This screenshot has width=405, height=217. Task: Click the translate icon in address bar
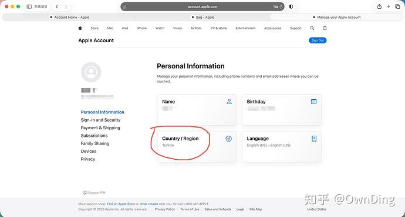(x=276, y=6)
